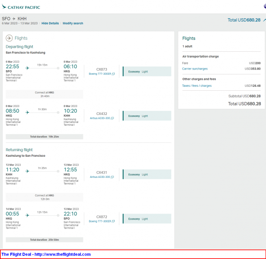Click the Carrier surcharges link
The width and height of the screenshot is (266, 259).
tap(195, 69)
